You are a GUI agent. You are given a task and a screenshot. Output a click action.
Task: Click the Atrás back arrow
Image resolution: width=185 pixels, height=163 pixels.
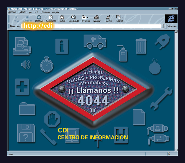16,18
